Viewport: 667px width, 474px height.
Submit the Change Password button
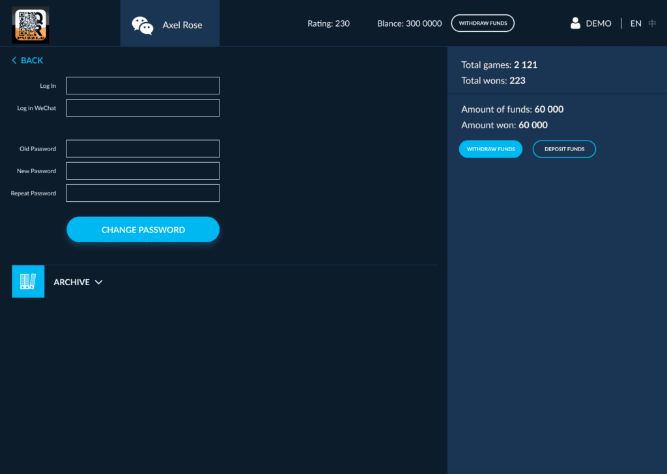[143, 230]
